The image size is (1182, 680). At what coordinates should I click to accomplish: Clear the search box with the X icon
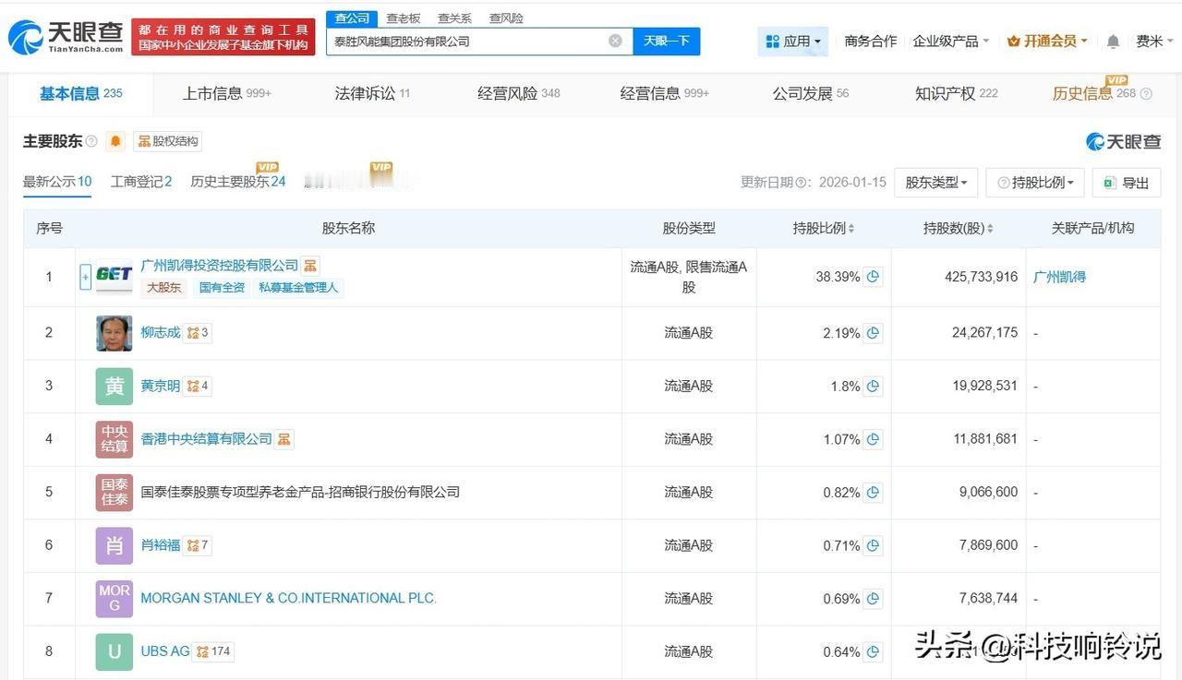coord(615,41)
